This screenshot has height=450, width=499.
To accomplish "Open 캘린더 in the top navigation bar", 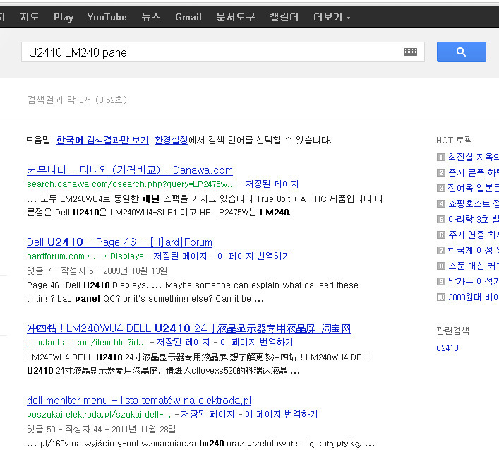I will click(x=284, y=17).
